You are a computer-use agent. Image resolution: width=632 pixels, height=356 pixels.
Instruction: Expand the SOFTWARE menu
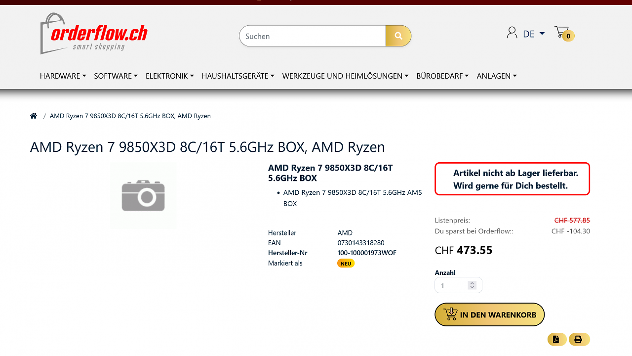[116, 76]
